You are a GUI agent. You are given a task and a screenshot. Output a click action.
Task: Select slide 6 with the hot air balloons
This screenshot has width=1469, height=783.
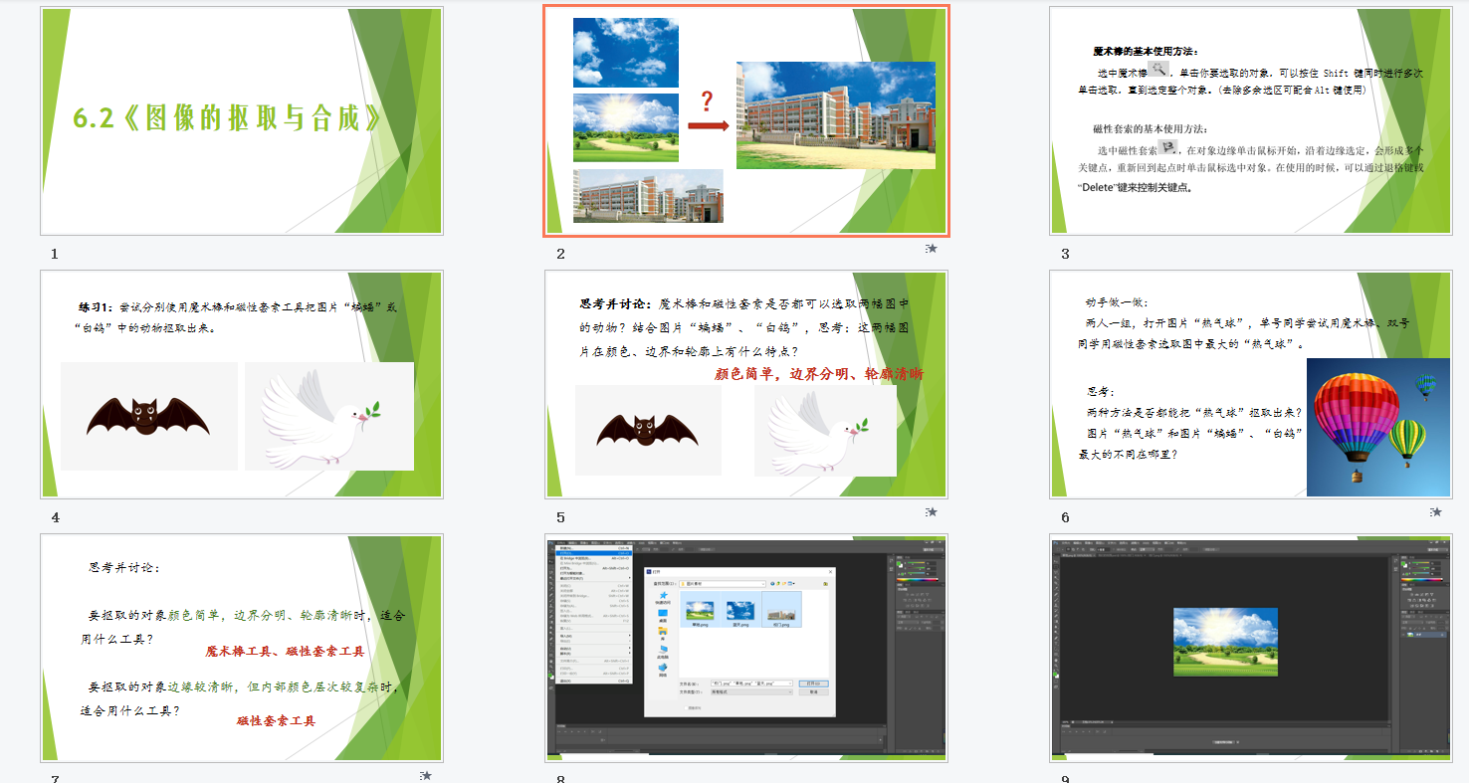coord(1250,384)
